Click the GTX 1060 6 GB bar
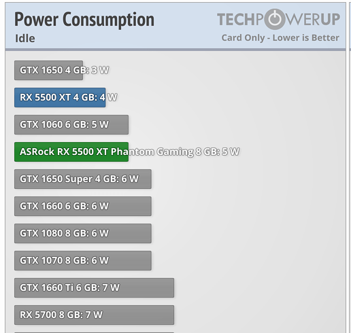The height and width of the screenshot is (333, 351). (x=71, y=124)
